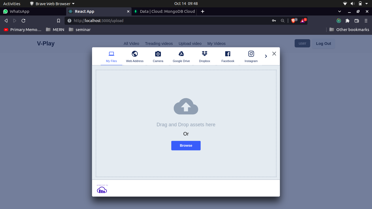The height and width of the screenshot is (209, 372).
Task: Click the Browse button to pick files
Action: click(x=186, y=146)
